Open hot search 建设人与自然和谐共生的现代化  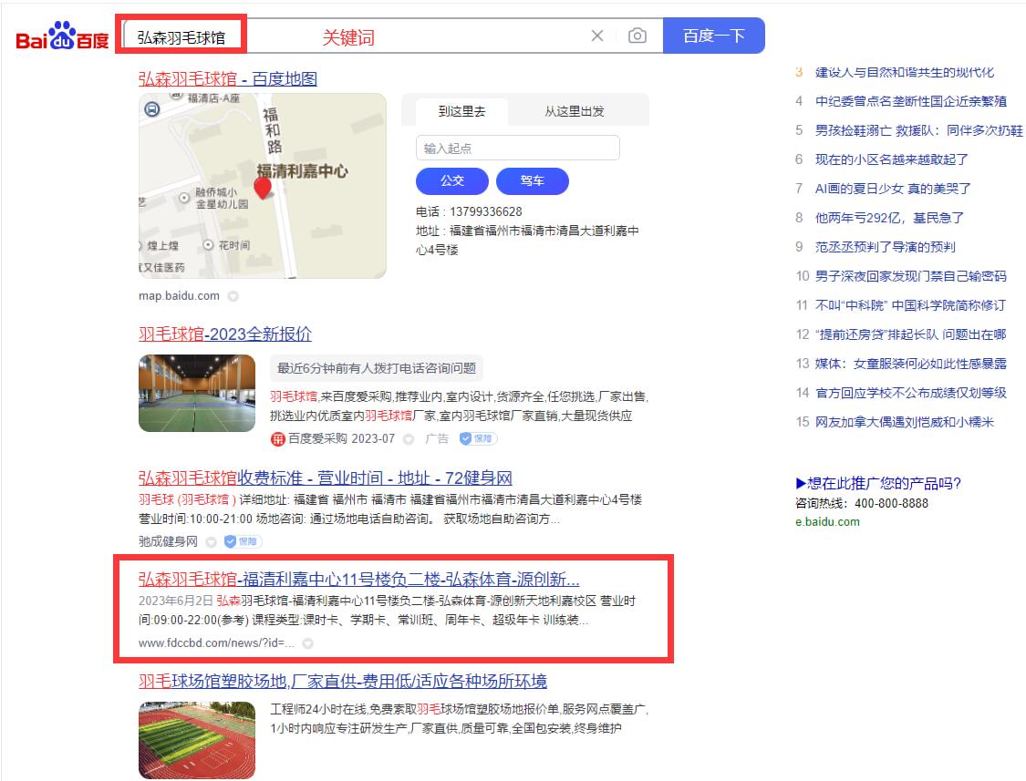point(905,73)
